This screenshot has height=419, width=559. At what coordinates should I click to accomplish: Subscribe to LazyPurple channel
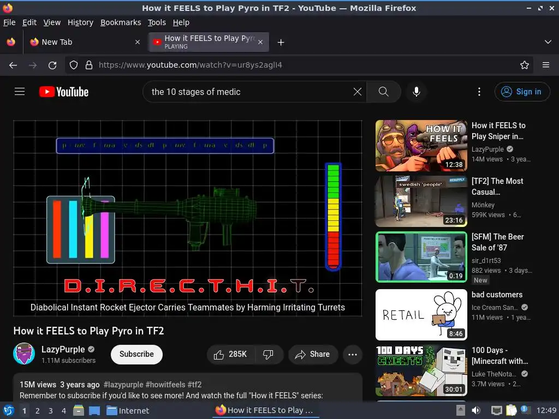point(136,354)
